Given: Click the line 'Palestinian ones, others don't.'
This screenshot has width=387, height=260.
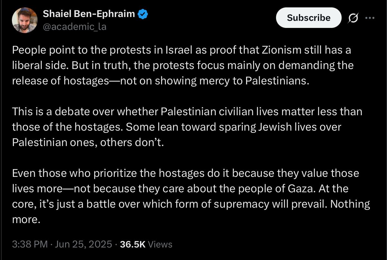Looking at the screenshot, I should click(88, 142).
